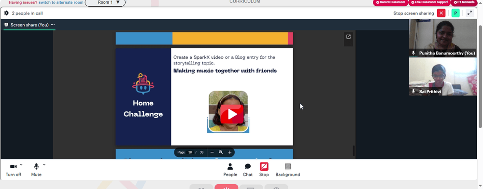Click the mic icon on Punitha's tile
Viewport: 483px width, 189px height.
coord(413,53)
